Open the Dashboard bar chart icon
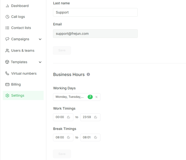Image resolution: width=186 pixels, height=160 pixels. (x=7, y=6)
